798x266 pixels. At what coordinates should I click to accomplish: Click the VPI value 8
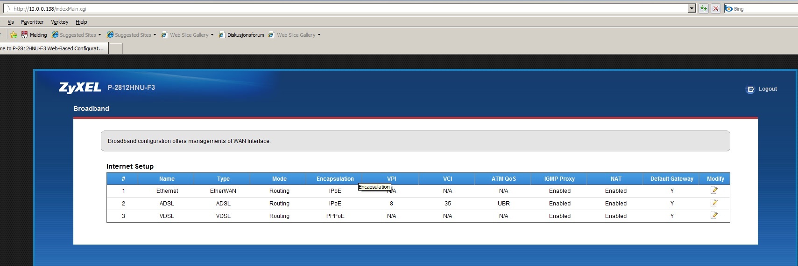tap(391, 204)
